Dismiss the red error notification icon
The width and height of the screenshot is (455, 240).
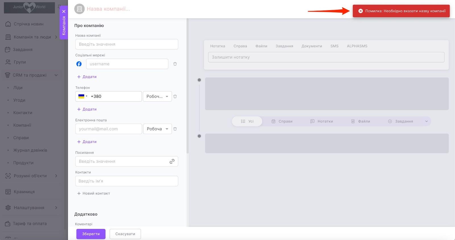(x=360, y=11)
